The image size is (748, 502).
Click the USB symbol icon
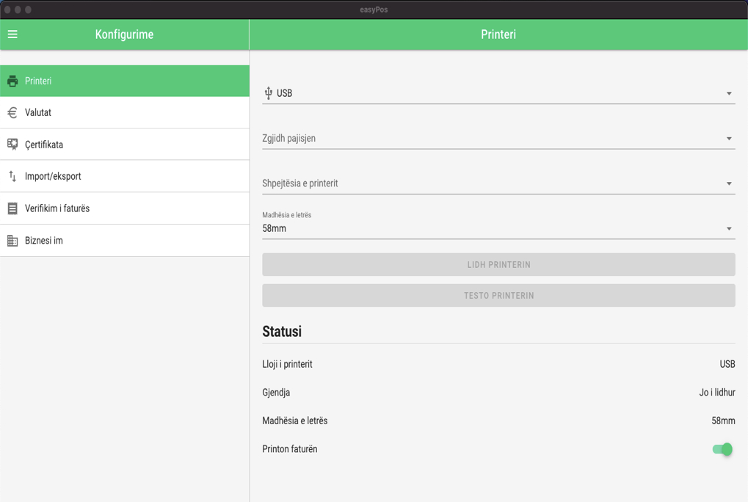[x=268, y=93]
